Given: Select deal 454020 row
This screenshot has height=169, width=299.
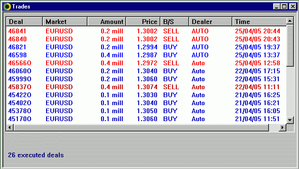Looking at the screenshot, I should point(146,103).
